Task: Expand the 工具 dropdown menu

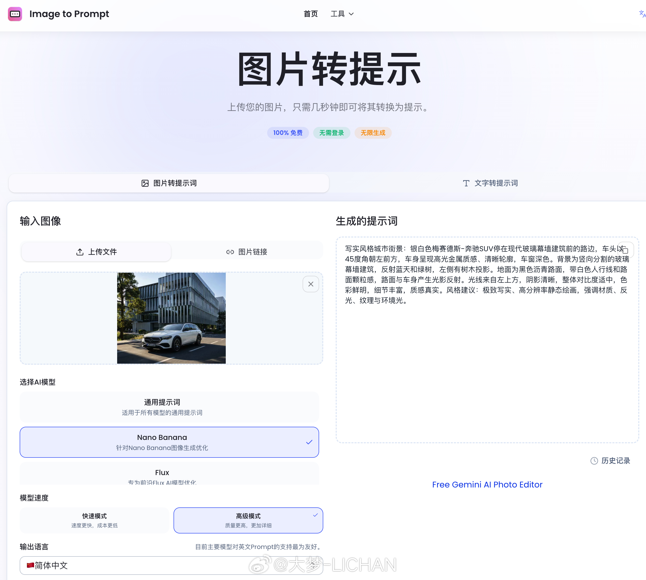Action: click(x=342, y=14)
